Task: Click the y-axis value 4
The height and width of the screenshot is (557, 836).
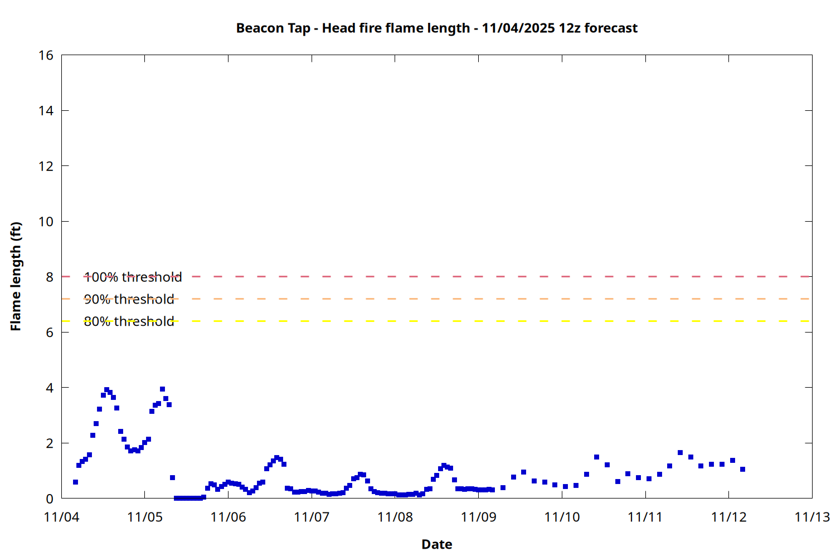Action: [x=50, y=388]
